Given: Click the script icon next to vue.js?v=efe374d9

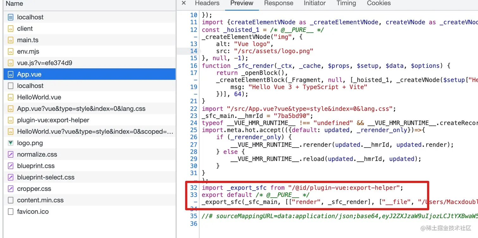Looking at the screenshot, I should point(10,63).
